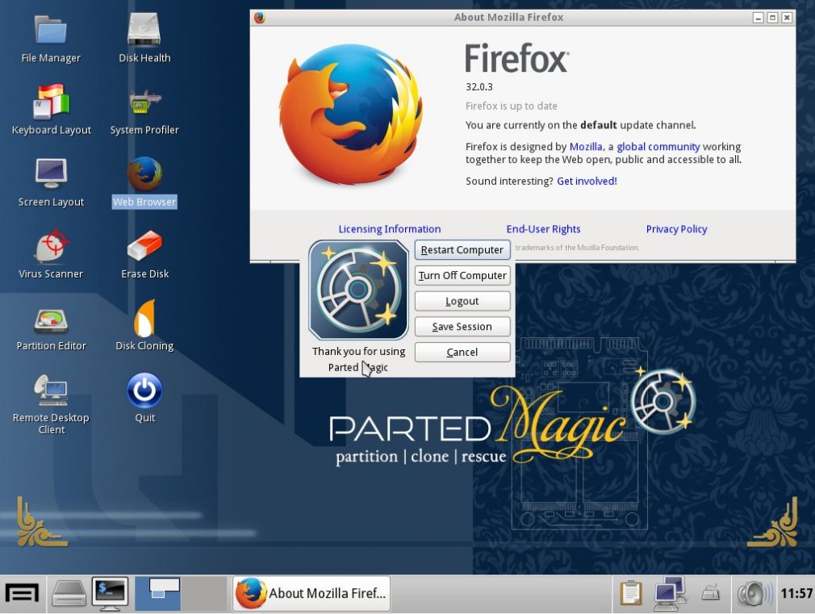
Task: Click the Save Session button
Action: pyautogui.click(x=462, y=327)
